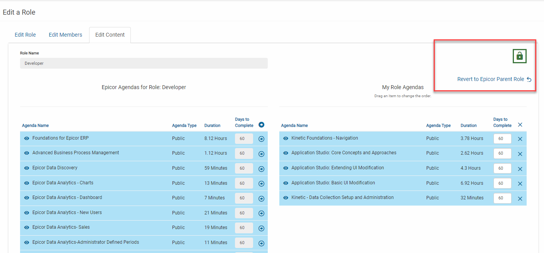Image resolution: width=544 pixels, height=253 pixels.
Task: Click the eye icon beside Application Studio: Basic UI Modification
Action: [286, 183]
